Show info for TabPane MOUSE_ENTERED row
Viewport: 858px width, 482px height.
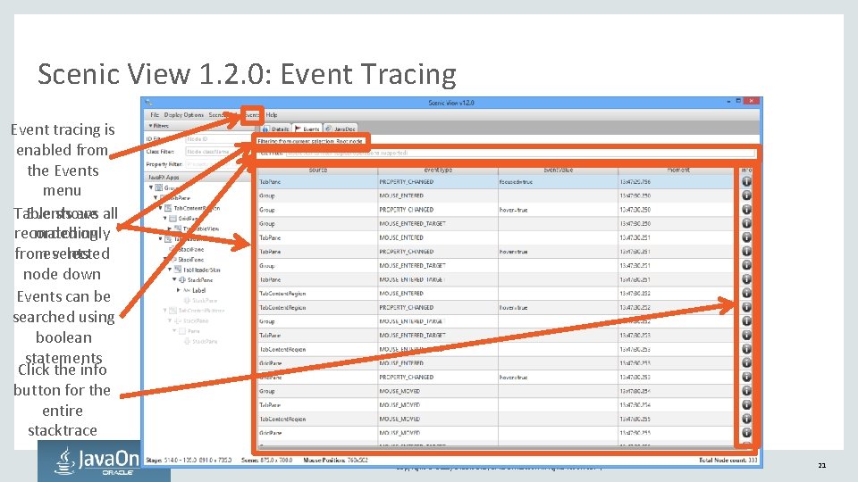point(746,237)
